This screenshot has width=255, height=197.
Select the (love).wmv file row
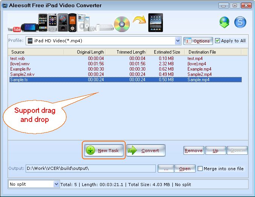pyautogui.click(x=126, y=64)
